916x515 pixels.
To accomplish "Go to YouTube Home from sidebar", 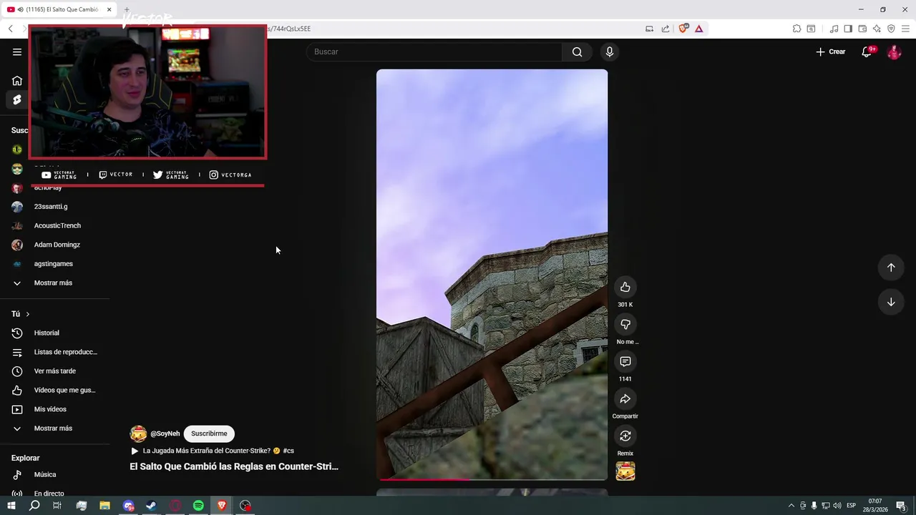I will tap(17, 81).
